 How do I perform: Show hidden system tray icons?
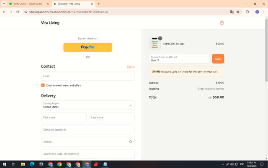[x=223, y=164]
